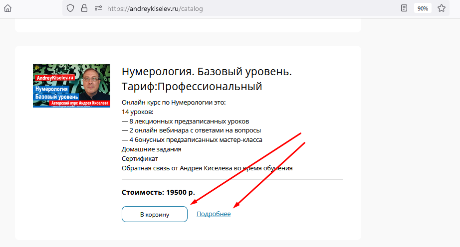Open the site permissions icon in the address bar

[x=98, y=8]
